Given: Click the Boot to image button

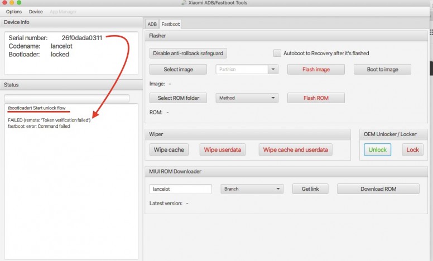Looking at the screenshot, I should point(382,69).
